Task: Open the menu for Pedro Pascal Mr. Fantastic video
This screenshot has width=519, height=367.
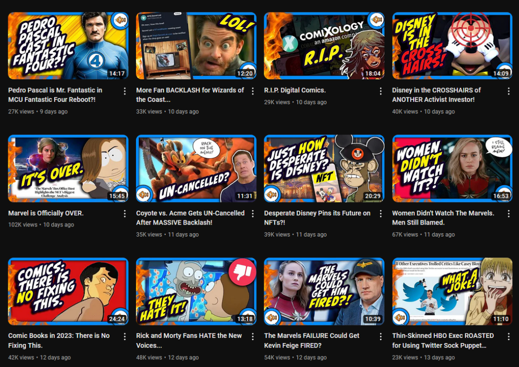Action: [124, 91]
